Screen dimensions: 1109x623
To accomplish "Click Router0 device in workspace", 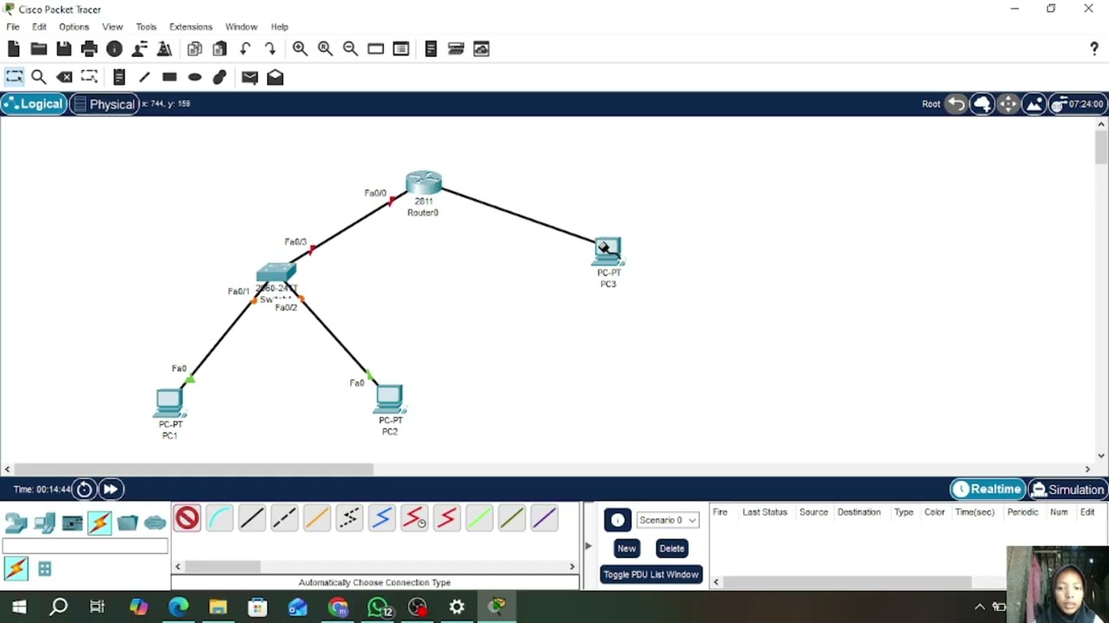I will coord(423,183).
